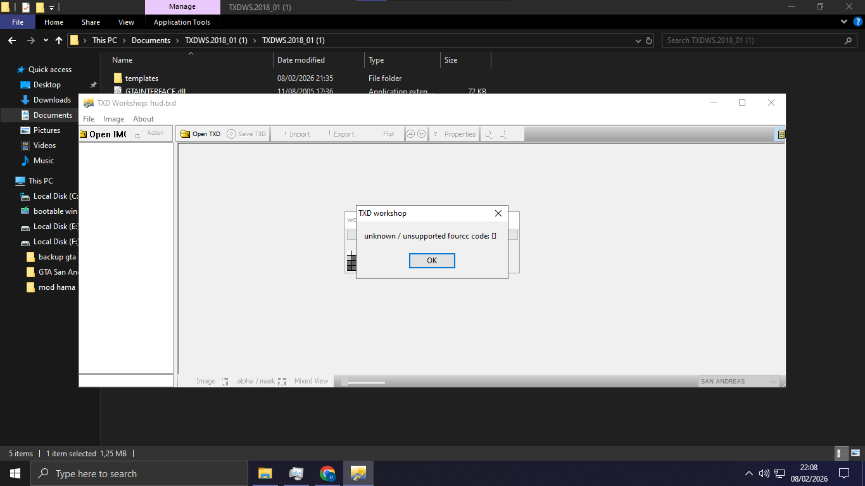
Task: Go up one folder level
Action: [59, 40]
